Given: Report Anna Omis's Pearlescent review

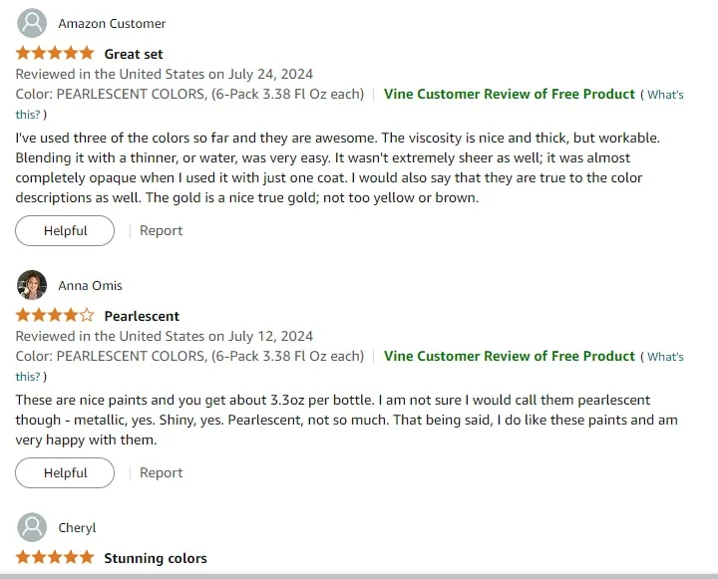Looking at the screenshot, I should pos(161,472).
